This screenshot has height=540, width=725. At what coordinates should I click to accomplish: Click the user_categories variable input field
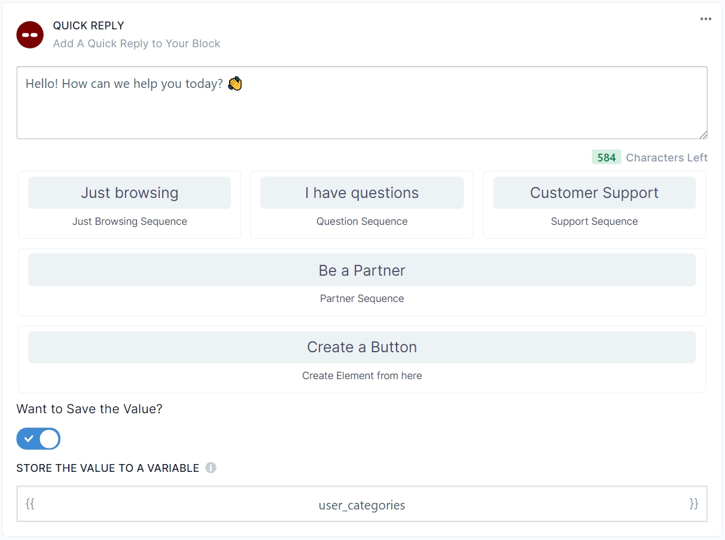click(x=362, y=505)
